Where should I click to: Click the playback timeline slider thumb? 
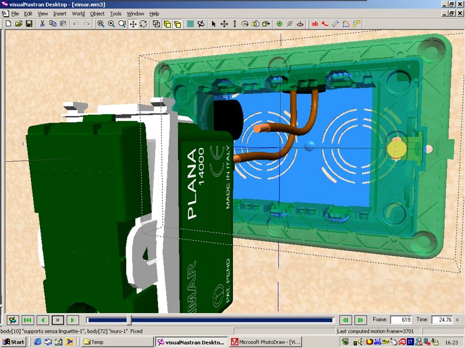(129, 320)
